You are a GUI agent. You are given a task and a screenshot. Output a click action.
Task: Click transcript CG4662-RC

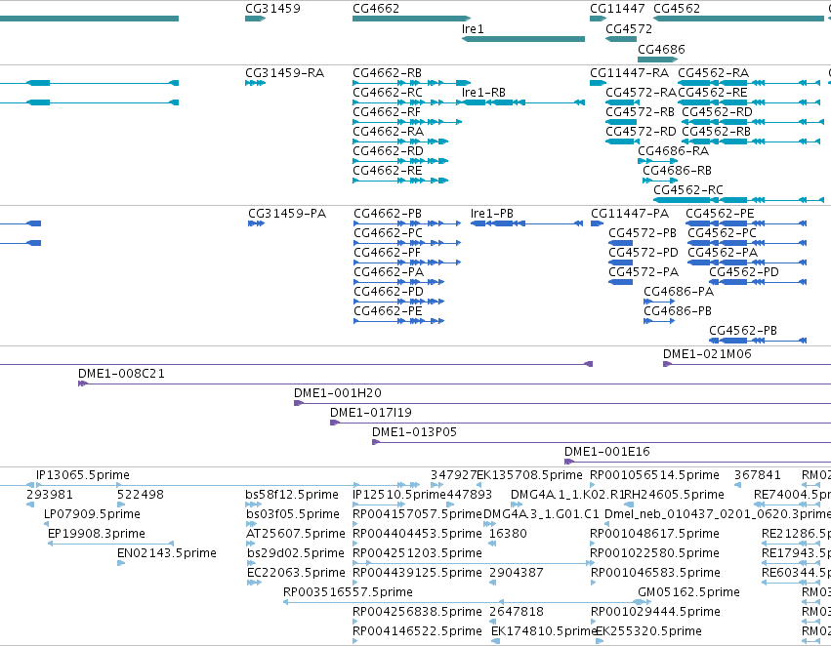click(388, 93)
